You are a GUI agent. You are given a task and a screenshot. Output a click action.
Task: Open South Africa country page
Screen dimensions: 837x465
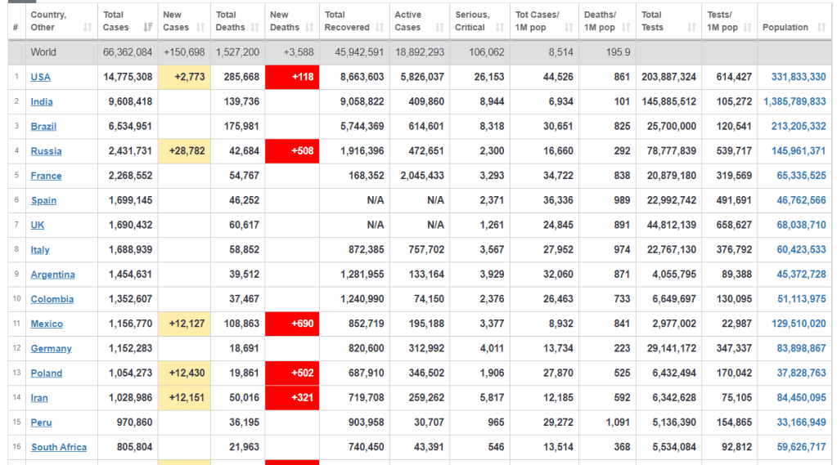click(58, 447)
